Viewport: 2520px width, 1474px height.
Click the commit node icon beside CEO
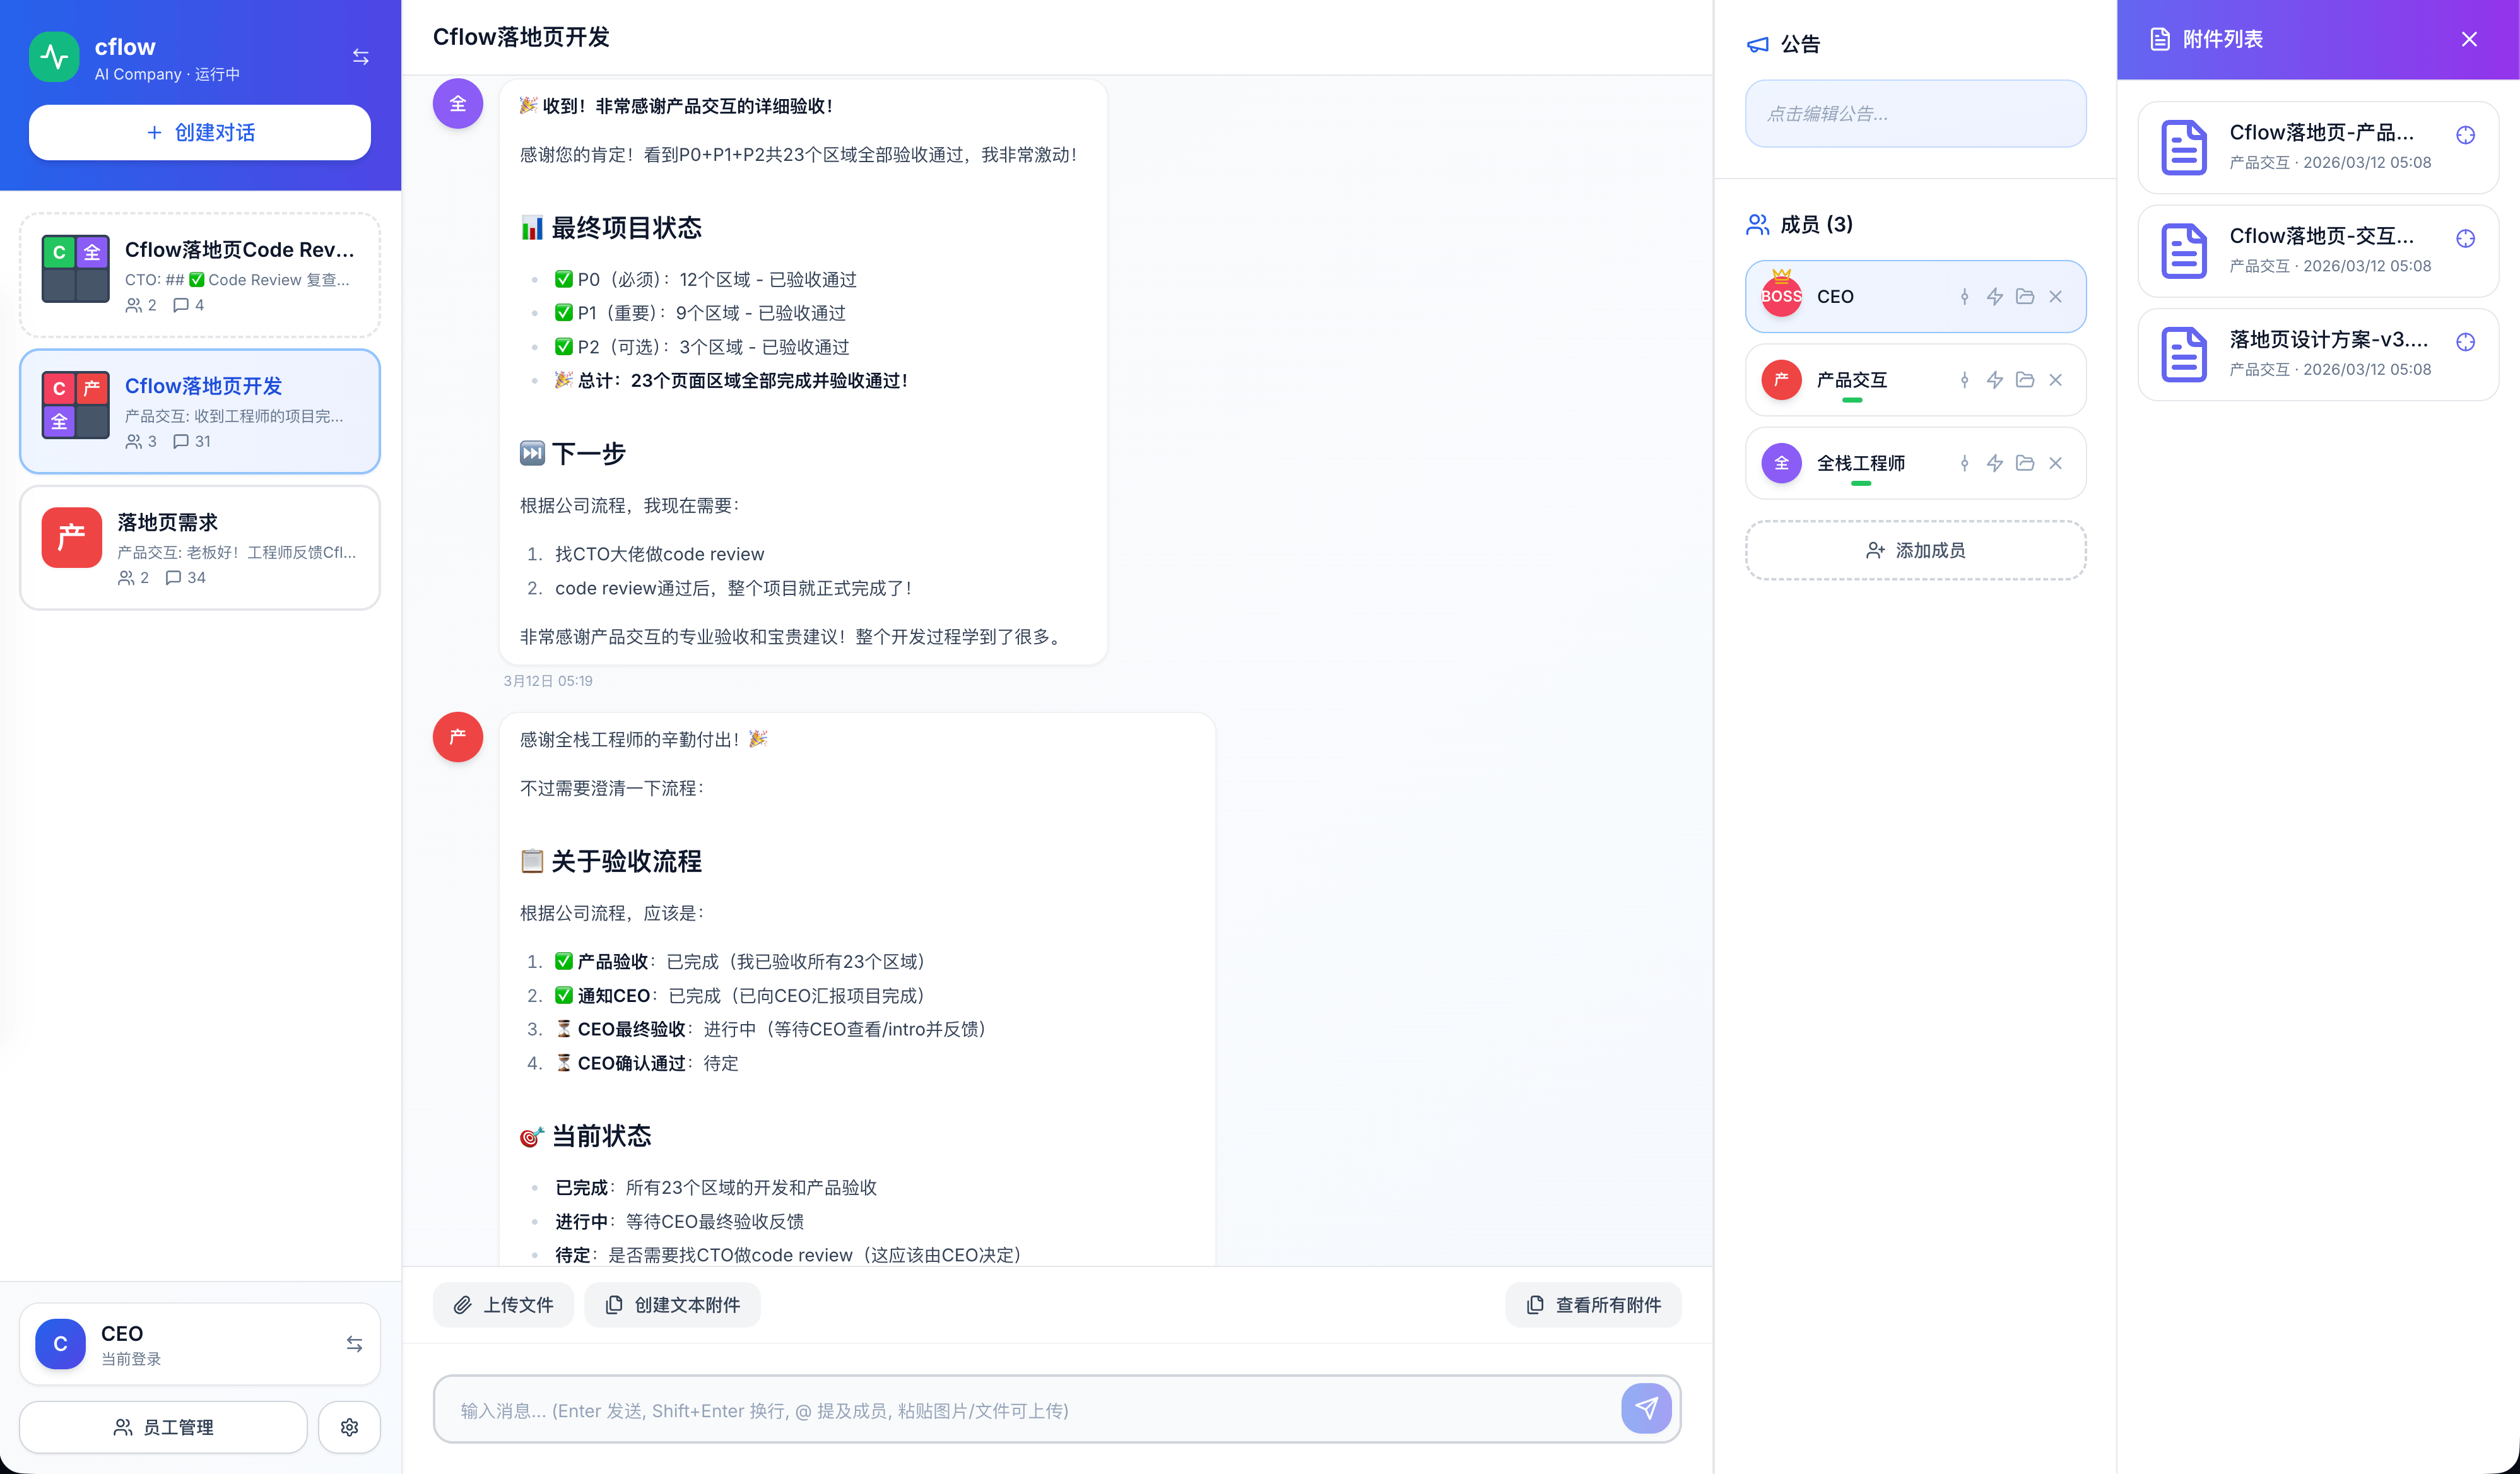[1964, 297]
